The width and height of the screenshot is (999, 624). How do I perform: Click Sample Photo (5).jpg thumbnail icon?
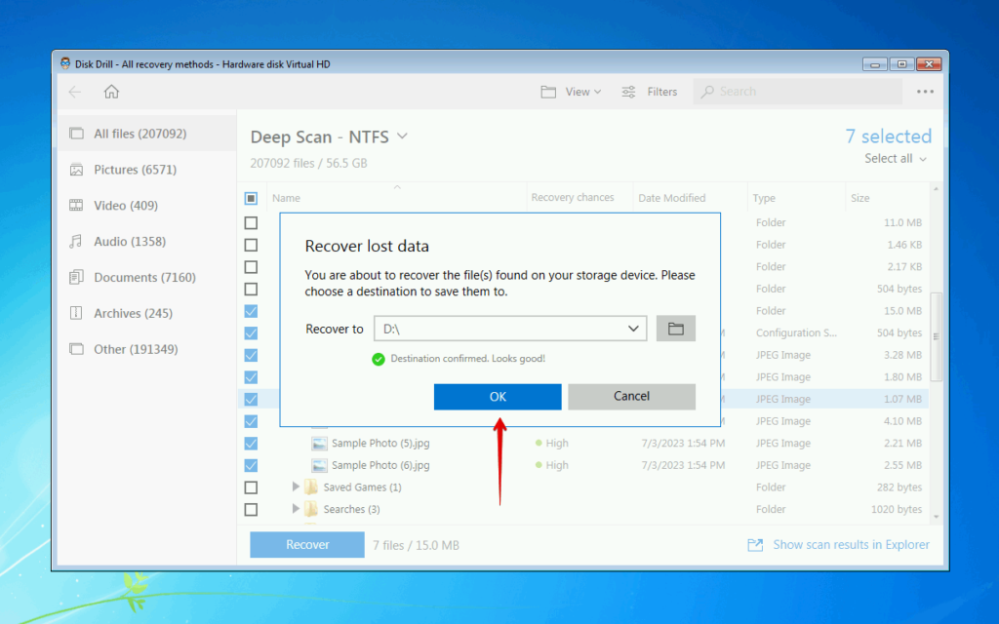tap(319, 444)
